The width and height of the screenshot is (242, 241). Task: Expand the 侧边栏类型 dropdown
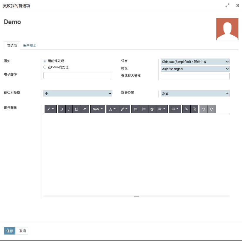tap(78, 94)
